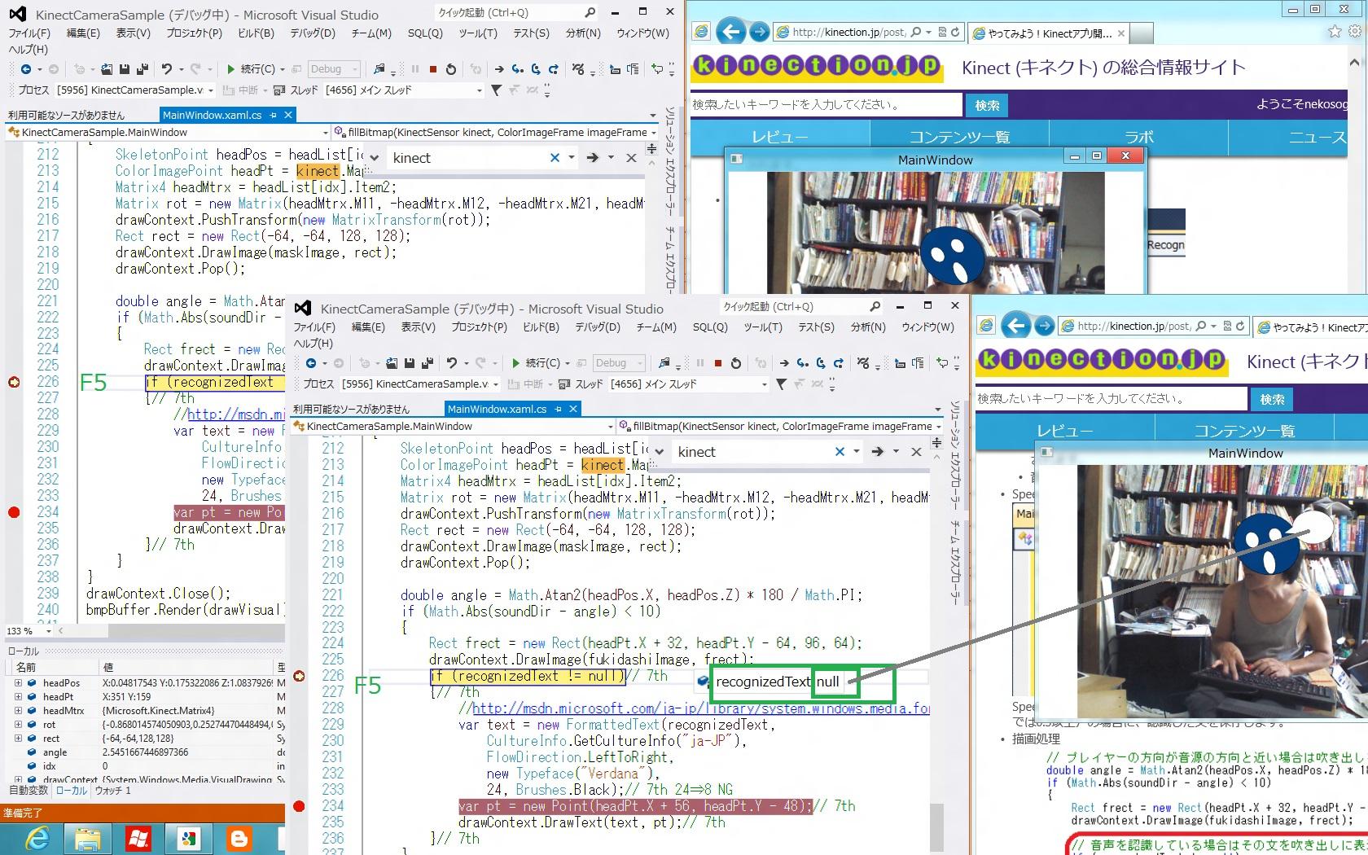The width and height of the screenshot is (1368, 855).
Task: Click Undo in the background Visual Studio toolbar
Action: [167, 69]
